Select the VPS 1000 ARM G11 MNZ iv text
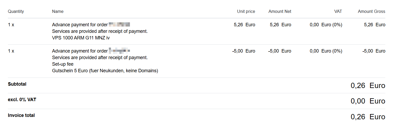 (x=81, y=38)
